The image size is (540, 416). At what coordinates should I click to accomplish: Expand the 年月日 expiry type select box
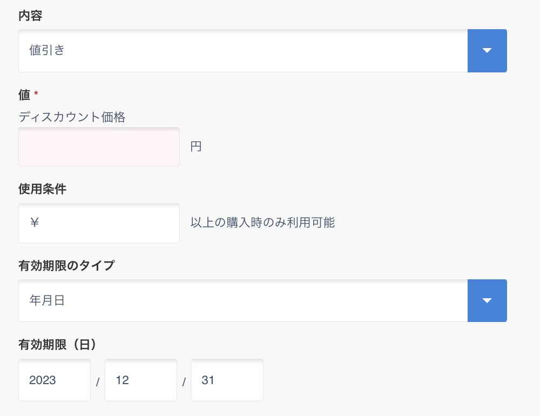pos(243,300)
